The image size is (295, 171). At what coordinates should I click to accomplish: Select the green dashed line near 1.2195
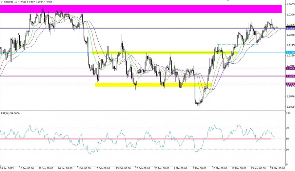pyautogui.click(x=226, y=44)
